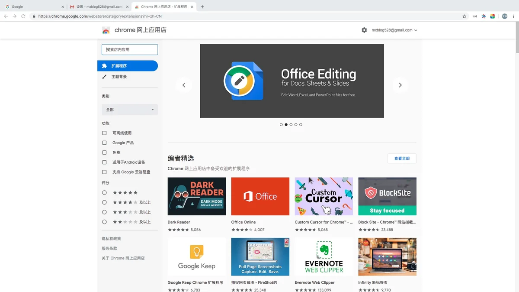This screenshot has width=519, height=292.
Task: Select the third carousel dot
Action: pyautogui.click(x=291, y=125)
